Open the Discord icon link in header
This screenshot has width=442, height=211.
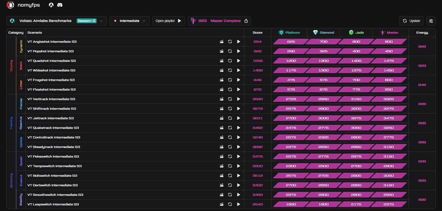tap(60, 5)
